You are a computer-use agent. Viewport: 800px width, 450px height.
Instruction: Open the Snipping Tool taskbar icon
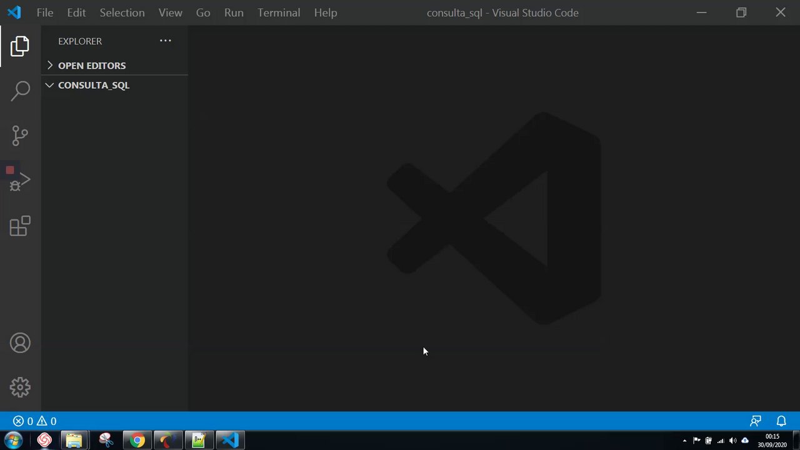[106, 441]
